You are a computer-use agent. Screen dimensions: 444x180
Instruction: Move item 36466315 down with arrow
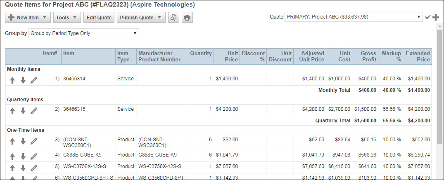(x=23, y=111)
